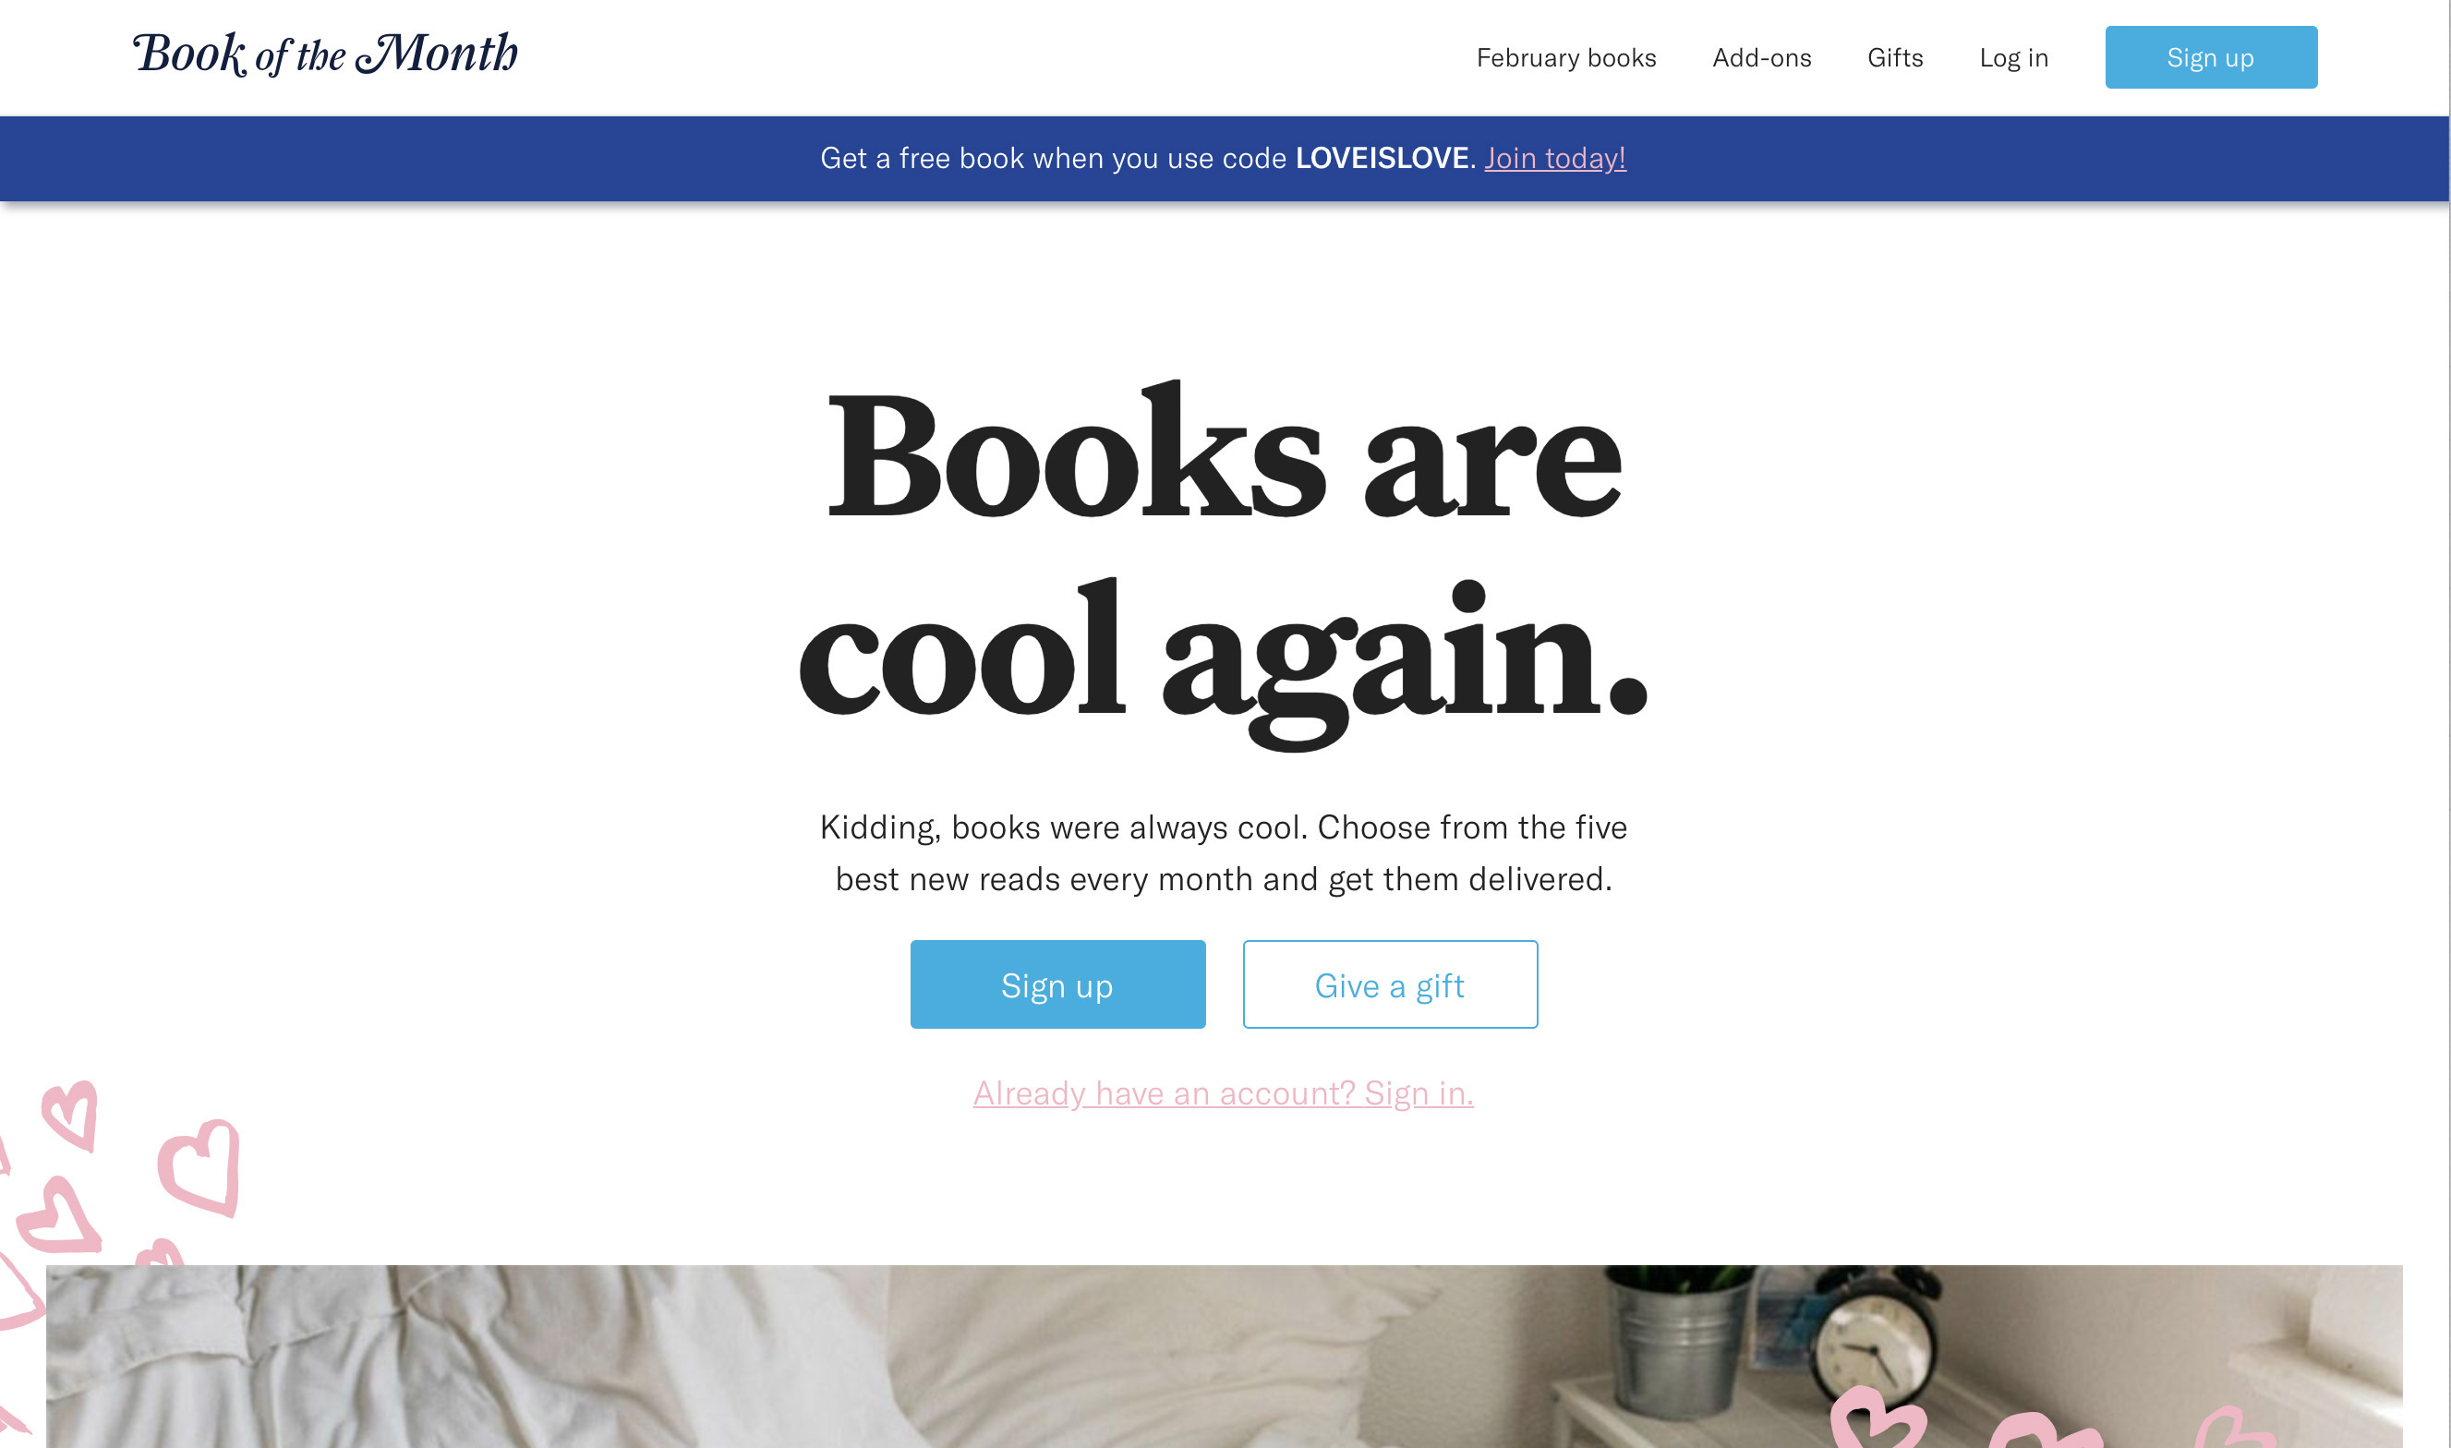
Task: Click the Book of the Month logo
Action: tap(325, 54)
